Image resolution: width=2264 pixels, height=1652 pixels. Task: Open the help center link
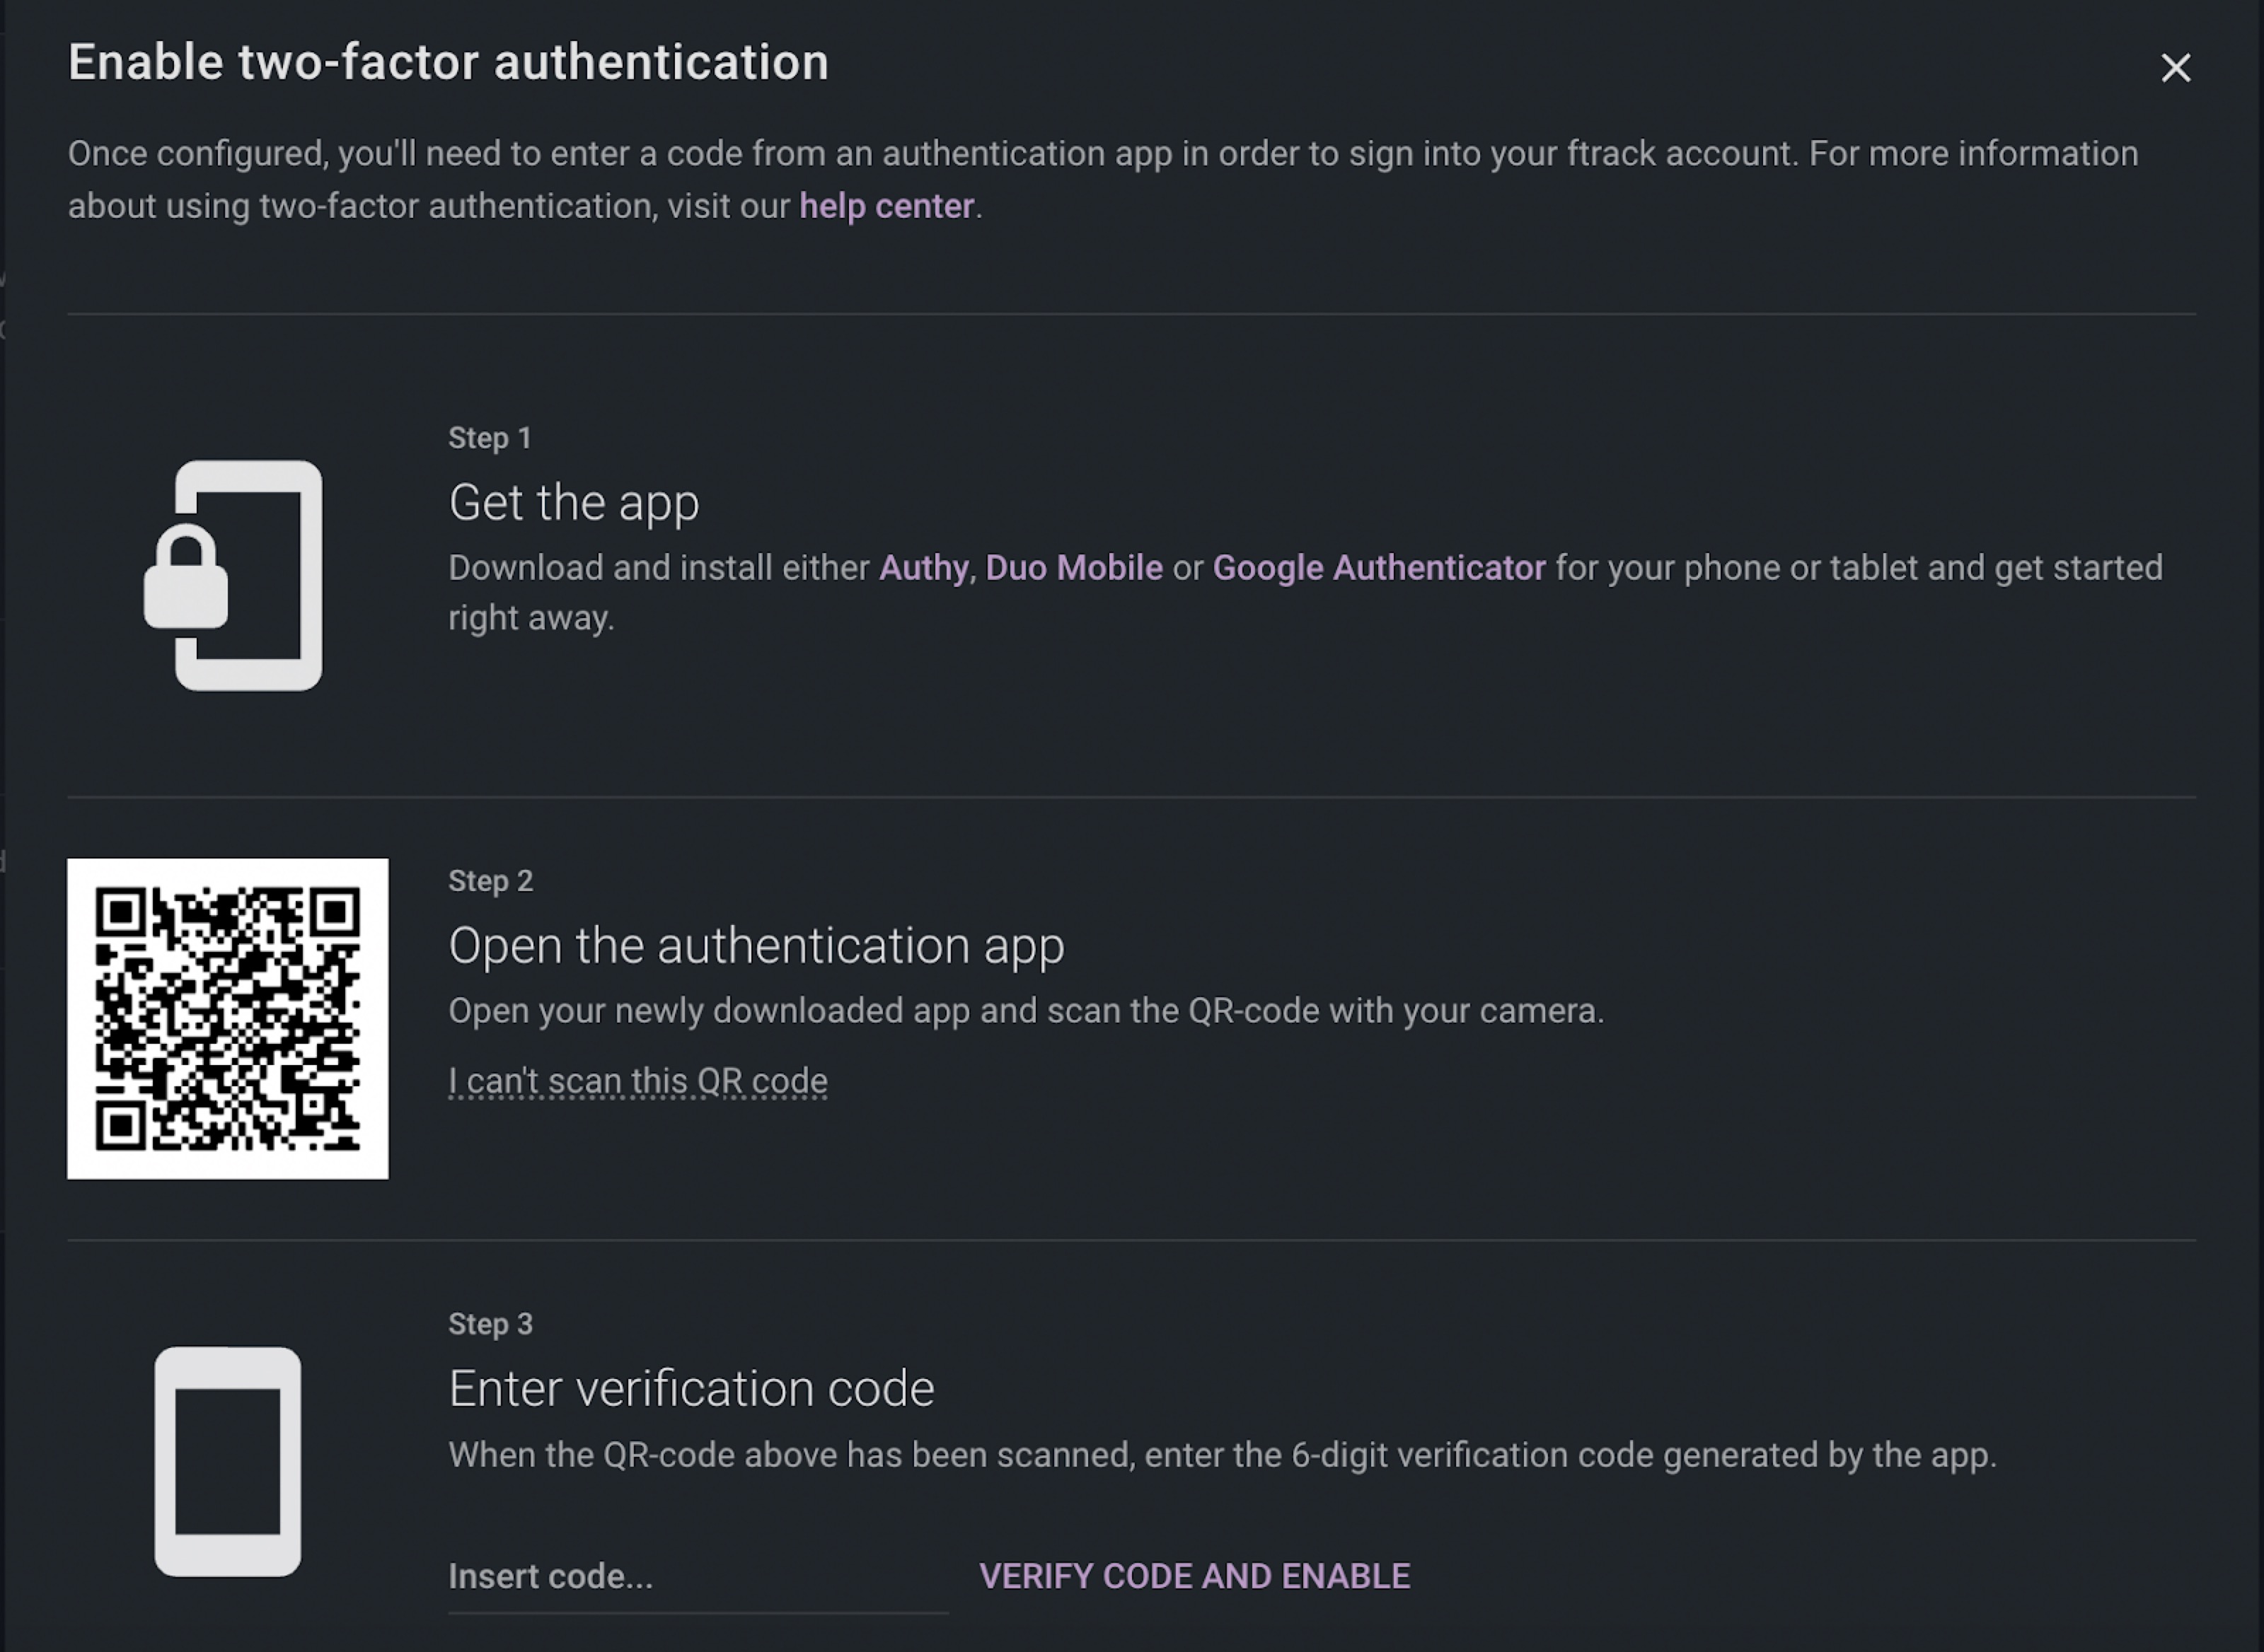pyautogui.click(x=885, y=206)
